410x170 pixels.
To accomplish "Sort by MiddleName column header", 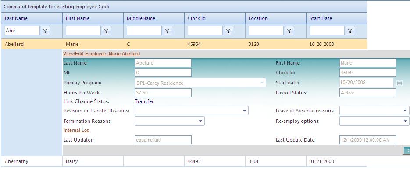I will 141,18.
